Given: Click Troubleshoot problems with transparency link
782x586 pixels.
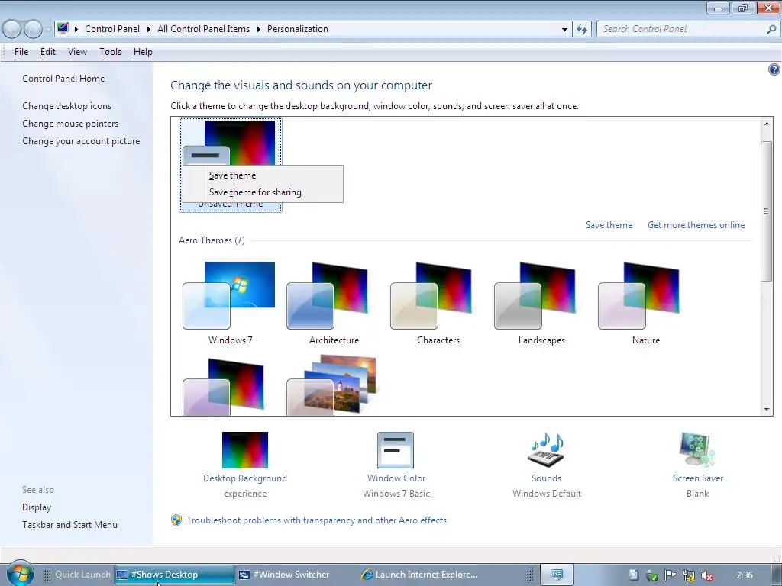Looking at the screenshot, I should pos(317,520).
